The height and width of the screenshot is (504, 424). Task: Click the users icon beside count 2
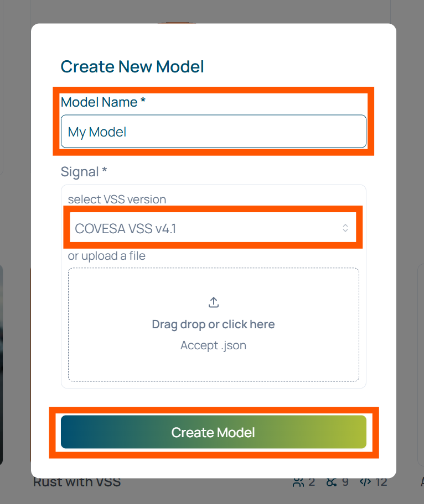[x=298, y=482]
